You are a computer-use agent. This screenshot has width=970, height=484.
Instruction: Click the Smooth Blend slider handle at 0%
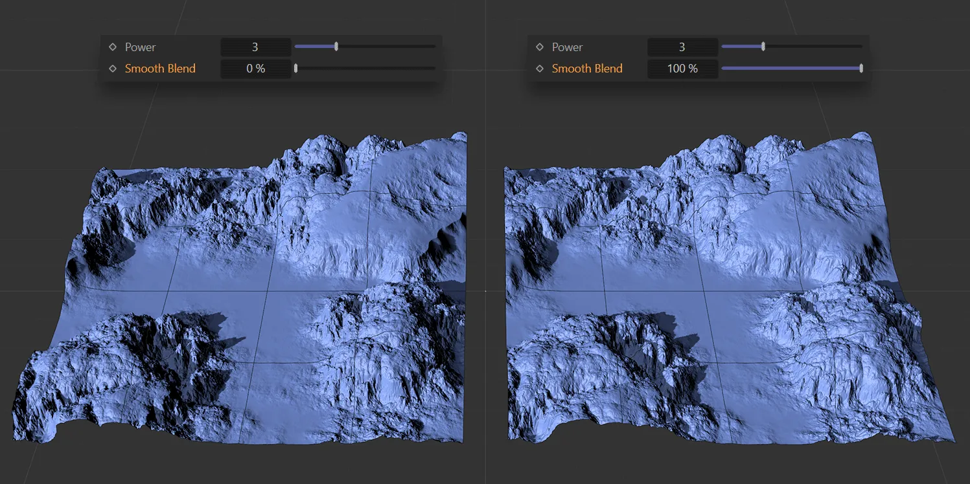(296, 68)
